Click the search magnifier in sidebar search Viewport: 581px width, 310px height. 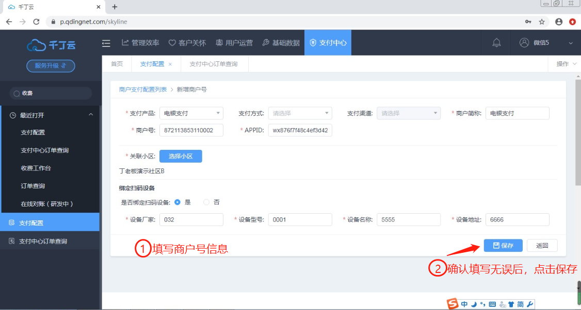pos(17,94)
